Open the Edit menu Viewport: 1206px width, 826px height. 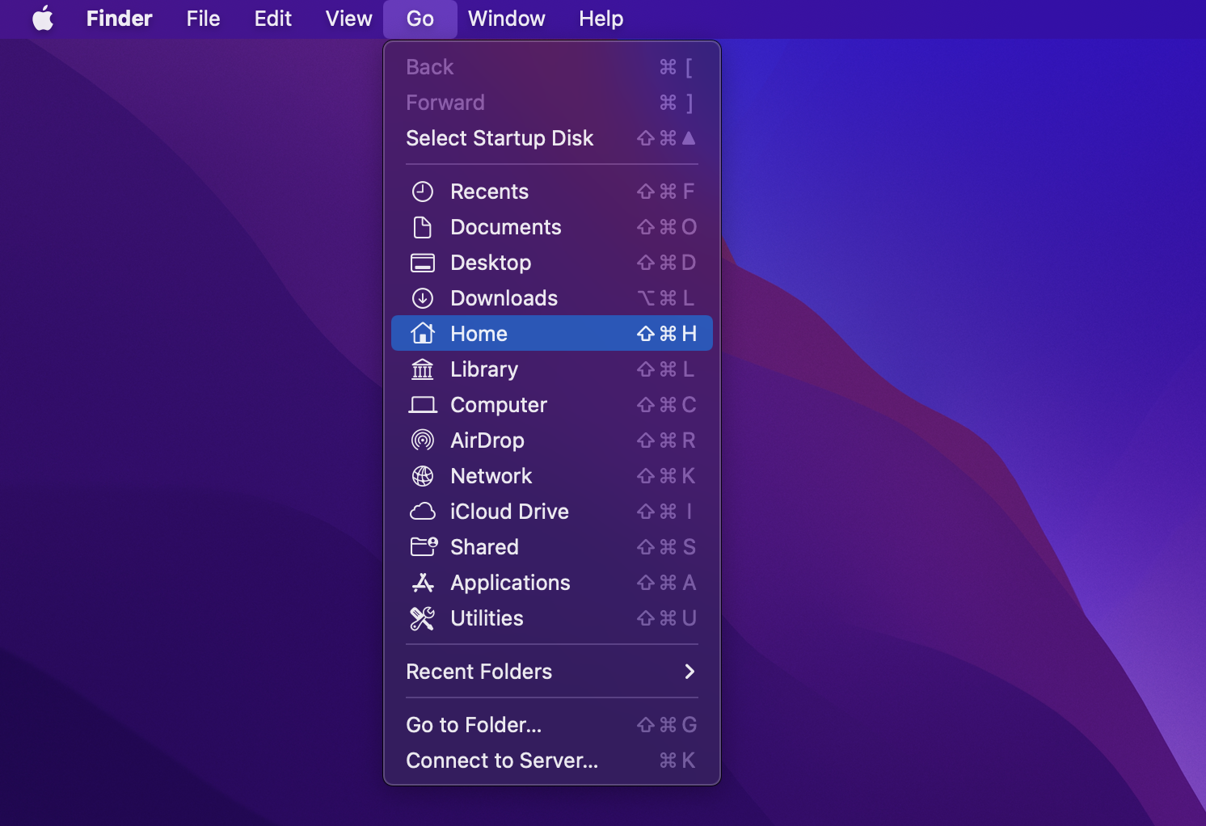pyautogui.click(x=273, y=19)
